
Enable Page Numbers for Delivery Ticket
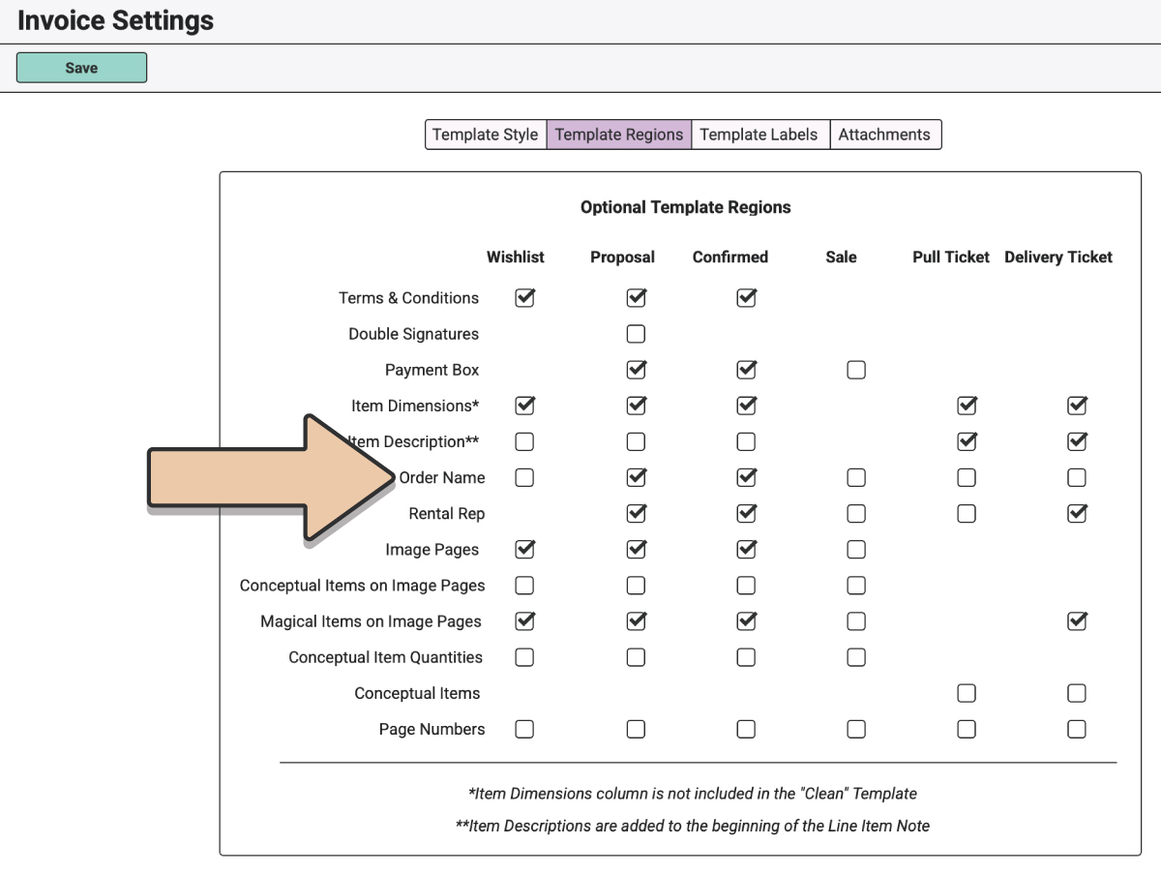[x=1077, y=729]
